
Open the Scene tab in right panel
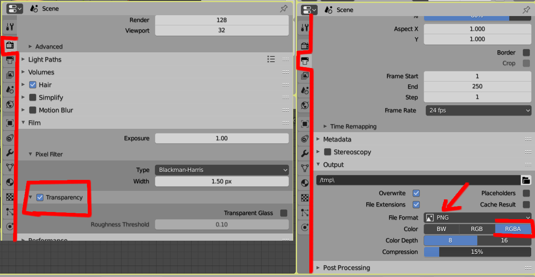[305, 90]
